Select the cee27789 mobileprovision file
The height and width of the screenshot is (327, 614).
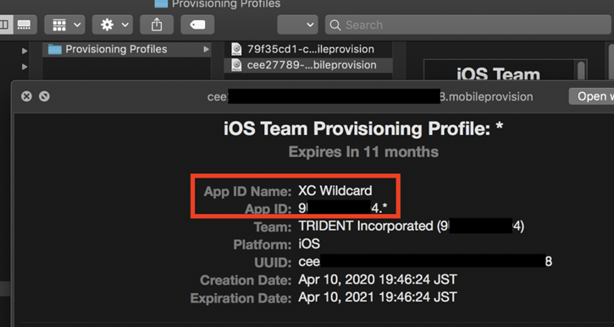pyautogui.click(x=308, y=65)
